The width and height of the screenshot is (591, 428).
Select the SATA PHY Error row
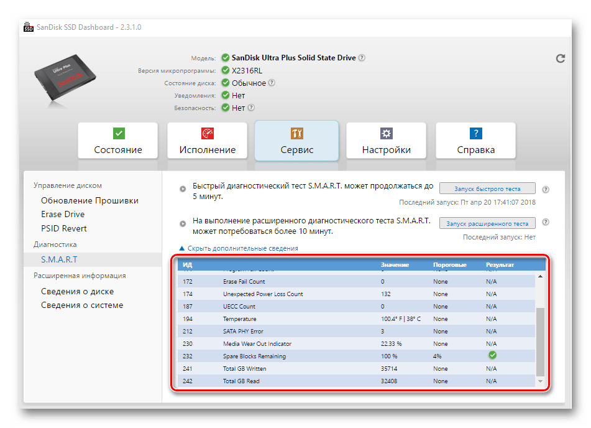tap(357, 332)
